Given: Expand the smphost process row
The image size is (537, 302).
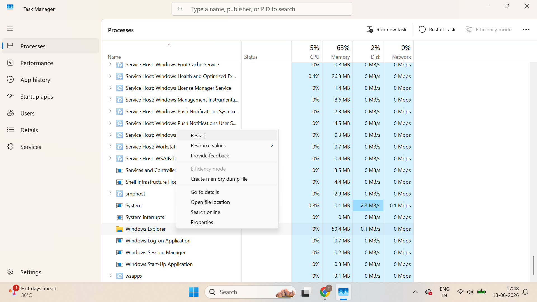Looking at the screenshot, I should (110, 194).
